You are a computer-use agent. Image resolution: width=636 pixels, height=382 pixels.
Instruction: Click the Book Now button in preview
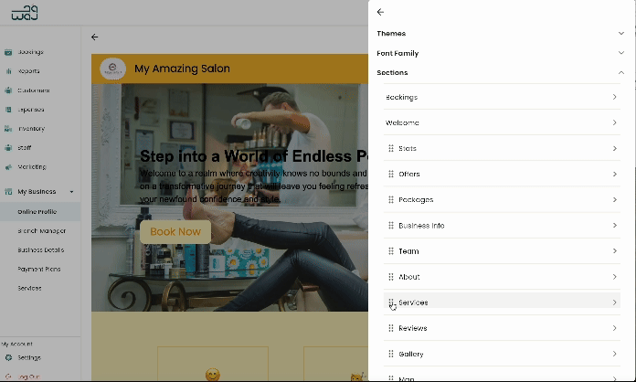(175, 231)
